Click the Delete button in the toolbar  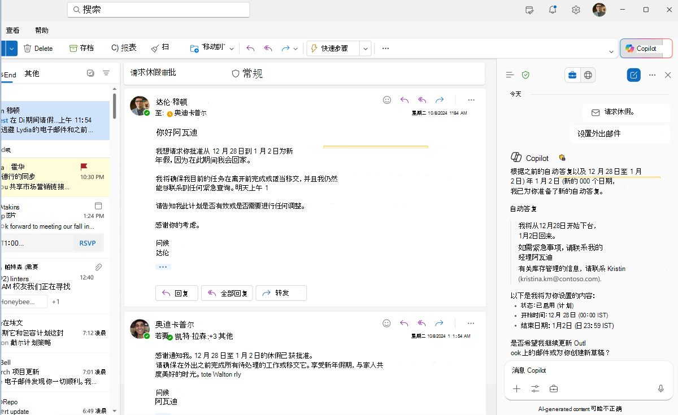pyautogui.click(x=38, y=49)
